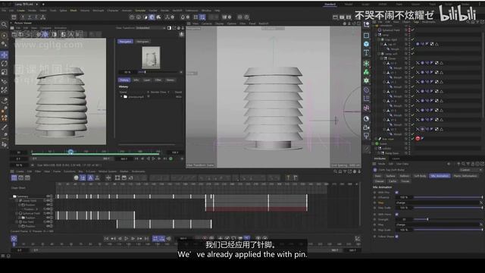Switch to the Soft Body tab
This screenshot has width=485, height=273.
click(x=420, y=176)
